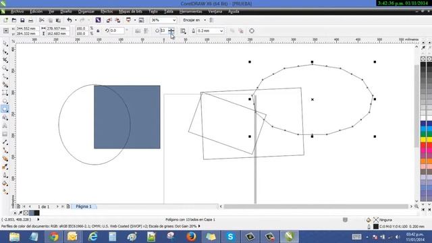Image resolution: width=432 pixels, height=243 pixels.
Task: Open Skype from the taskbar
Action: point(230,237)
